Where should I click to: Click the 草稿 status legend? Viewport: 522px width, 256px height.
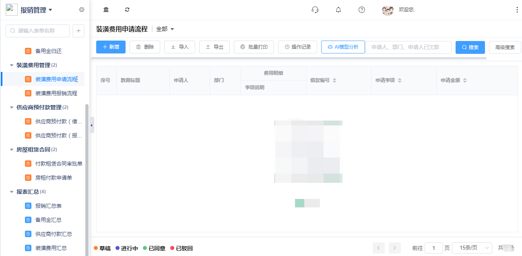(x=102, y=248)
